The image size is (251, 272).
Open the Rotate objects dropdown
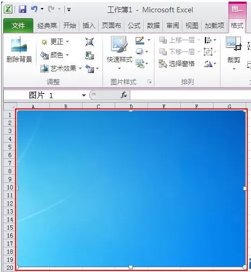pyautogui.click(x=210, y=64)
